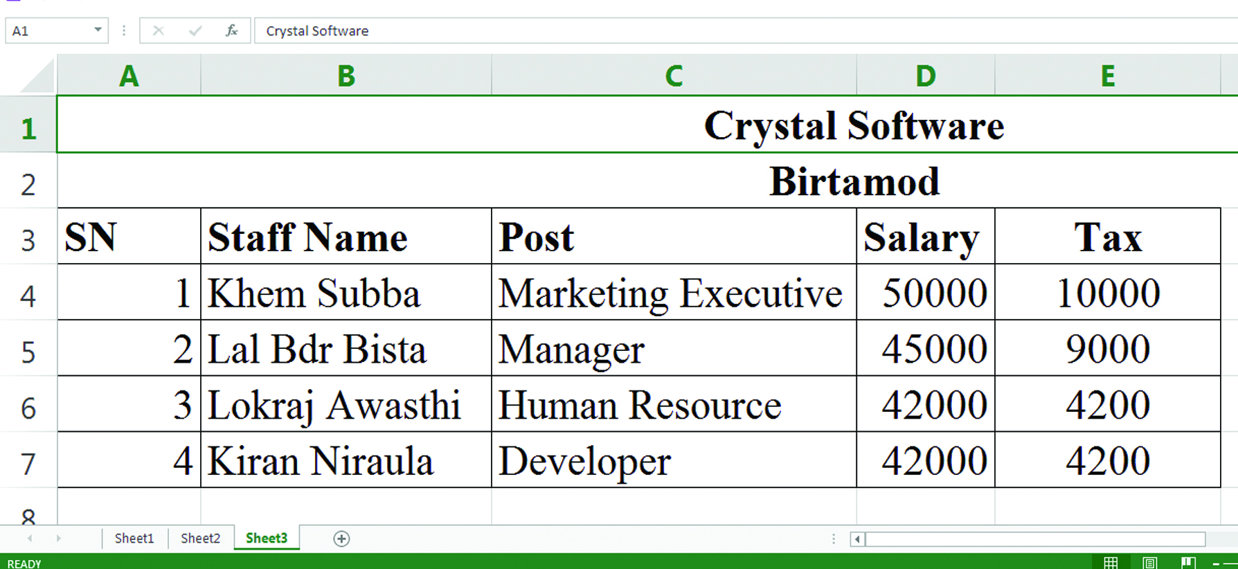Click previous sheet navigation arrow
This screenshot has height=569, width=1238.
(x=30, y=538)
